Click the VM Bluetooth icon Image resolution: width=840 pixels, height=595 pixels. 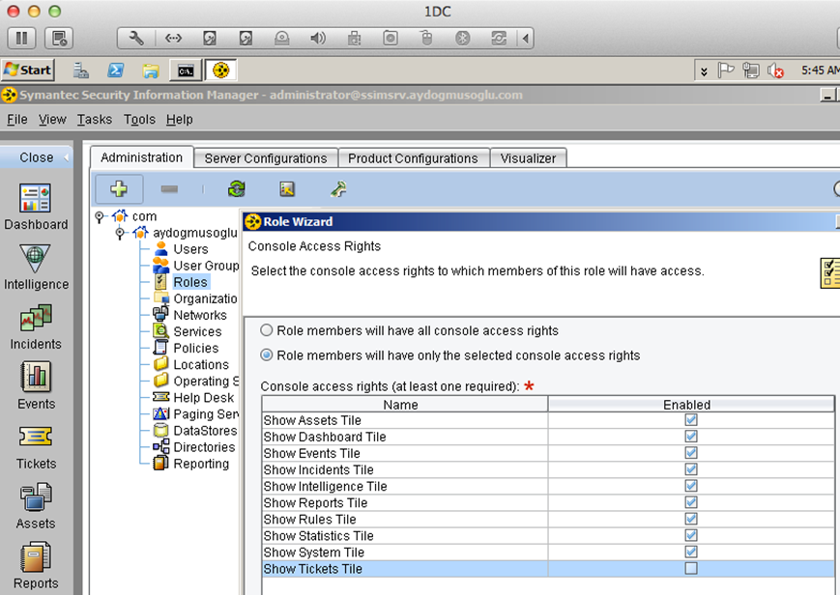462,38
